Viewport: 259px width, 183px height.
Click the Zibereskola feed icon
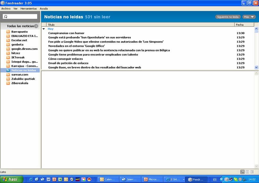(8, 83)
